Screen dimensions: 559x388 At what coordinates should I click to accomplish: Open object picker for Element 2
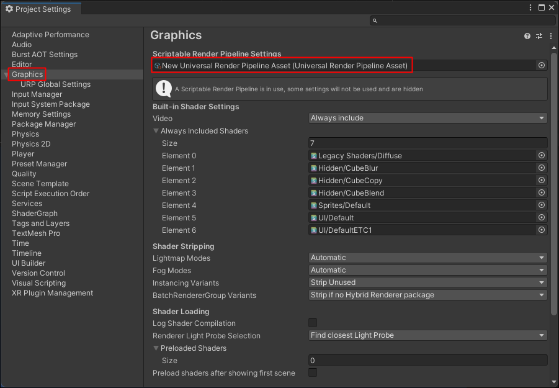coord(541,180)
